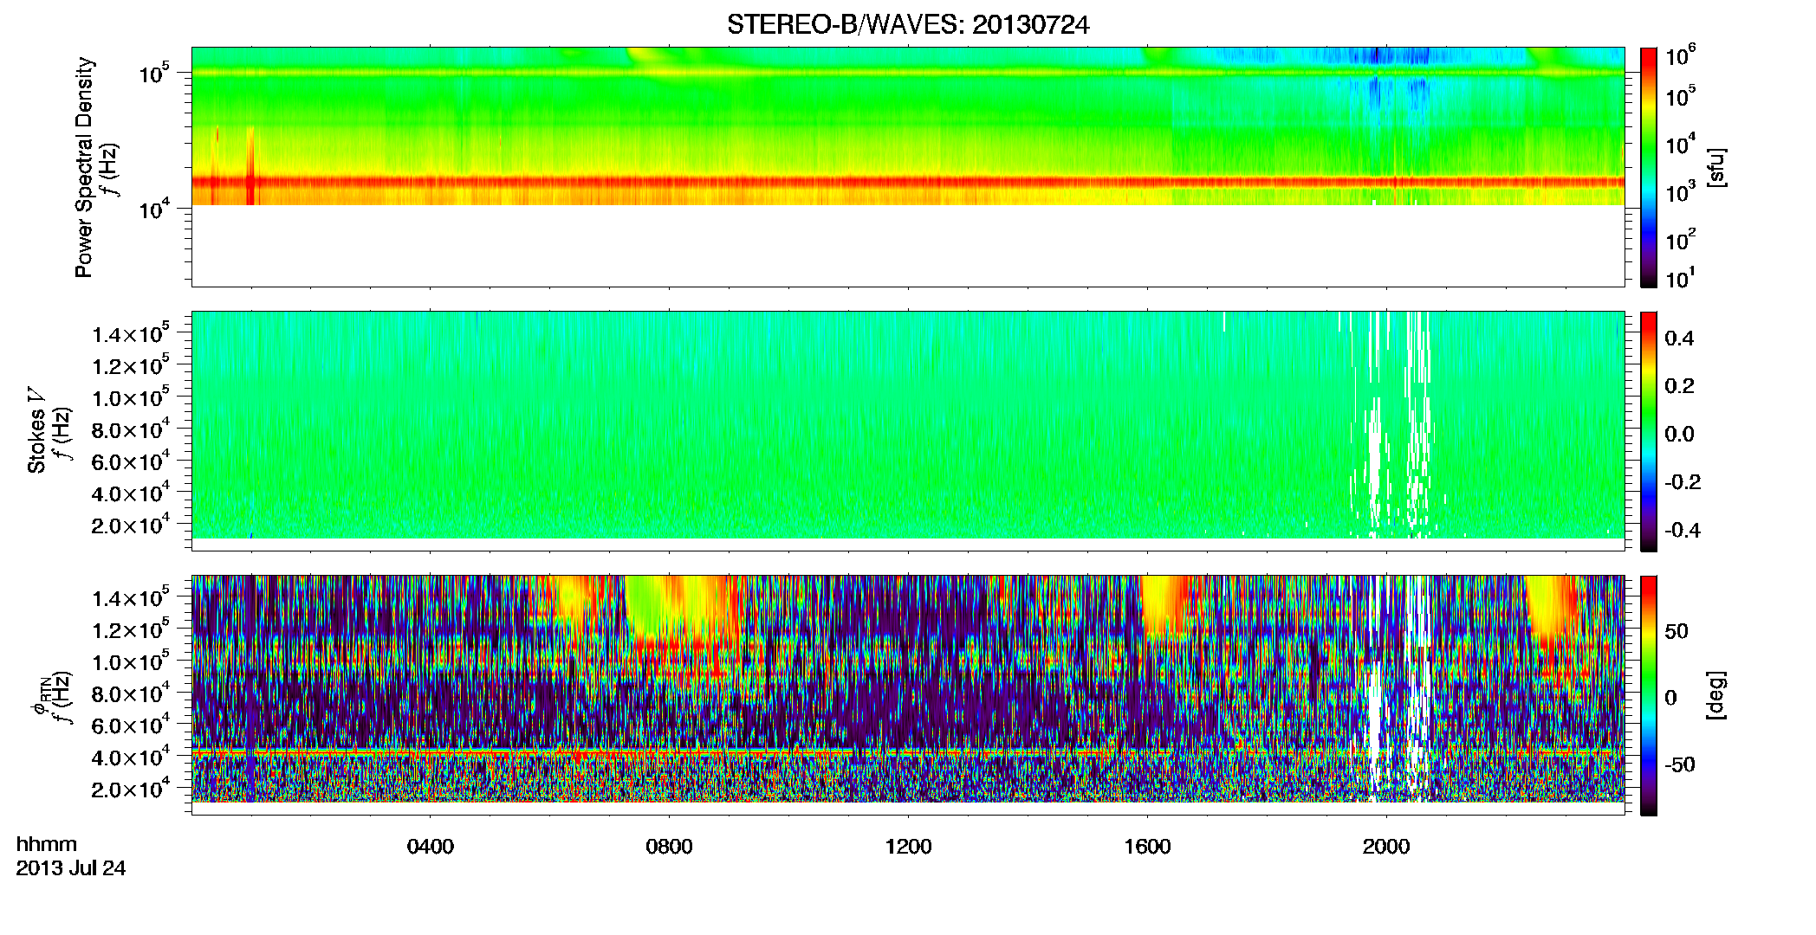The width and height of the screenshot is (1816, 935).
Task: Click the -50 label on degree colorbar
Action: click(x=1682, y=764)
